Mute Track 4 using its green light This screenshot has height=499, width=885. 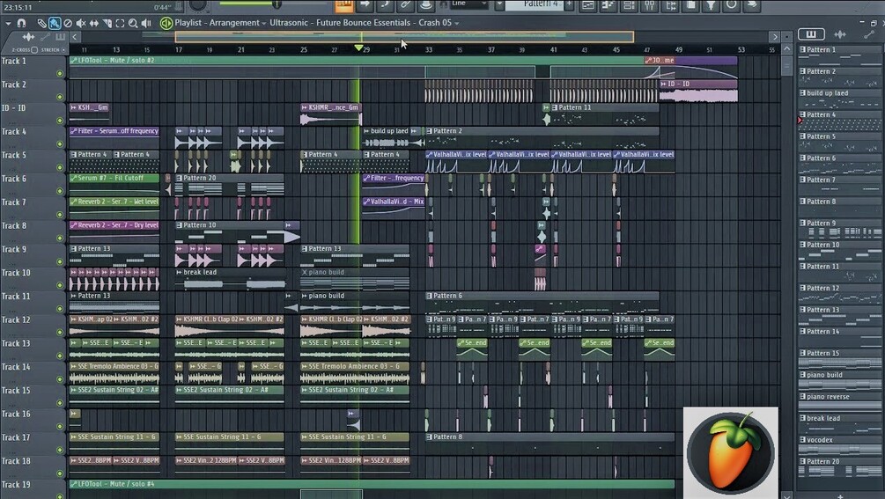click(60, 143)
